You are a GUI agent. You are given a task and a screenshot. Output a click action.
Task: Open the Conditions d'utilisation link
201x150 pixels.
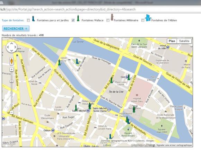[x=143, y=145]
